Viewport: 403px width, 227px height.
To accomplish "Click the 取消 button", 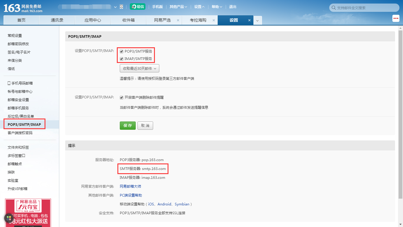I will tap(145, 126).
